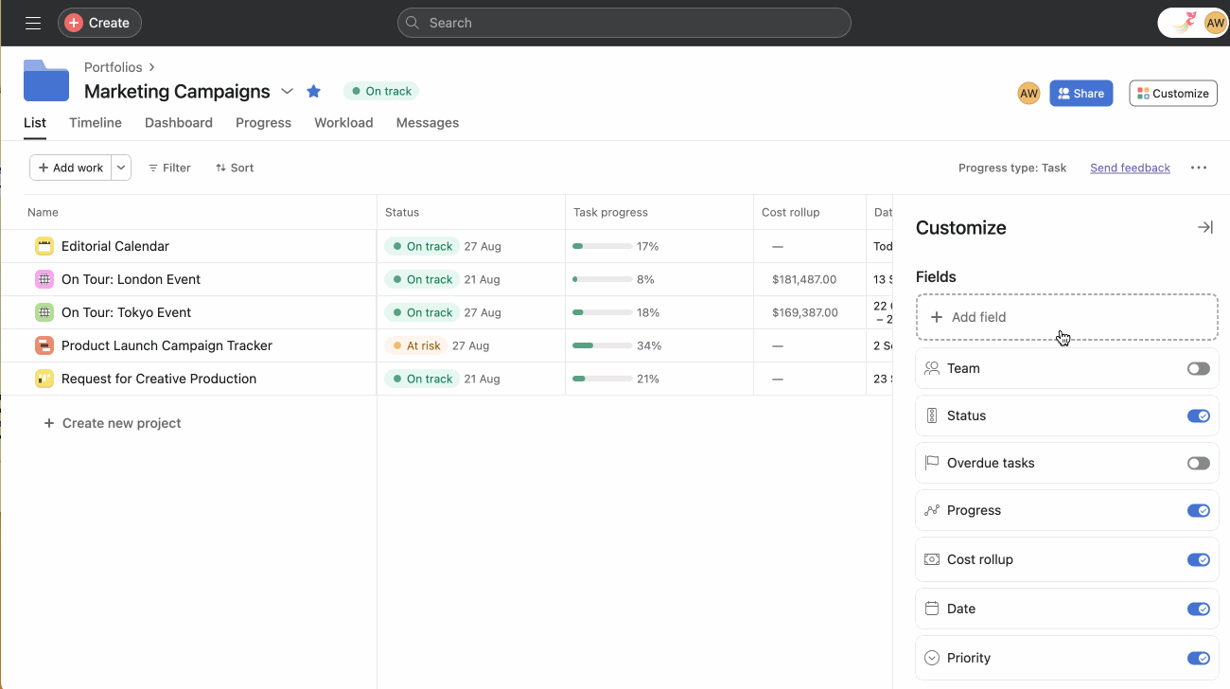Open the Marketing Campaigns title dropdown chevron
The width and height of the screenshot is (1230, 689).
pos(288,92)
